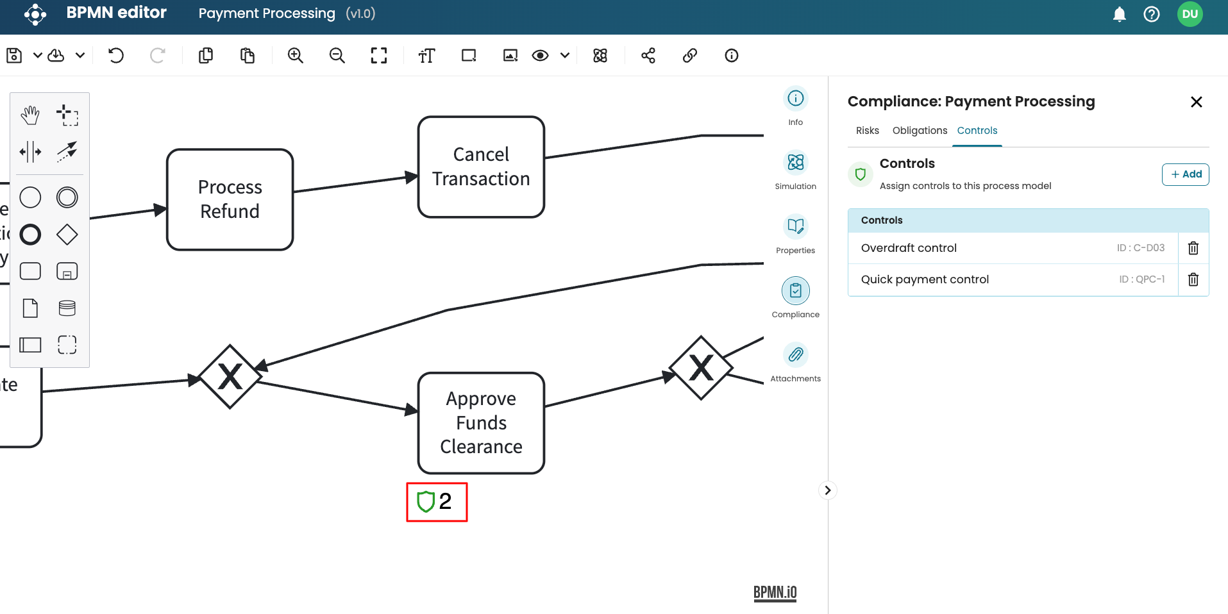Open the Simulation side panel
This screenshot has height=614, width=1228.
pos(795,169)
